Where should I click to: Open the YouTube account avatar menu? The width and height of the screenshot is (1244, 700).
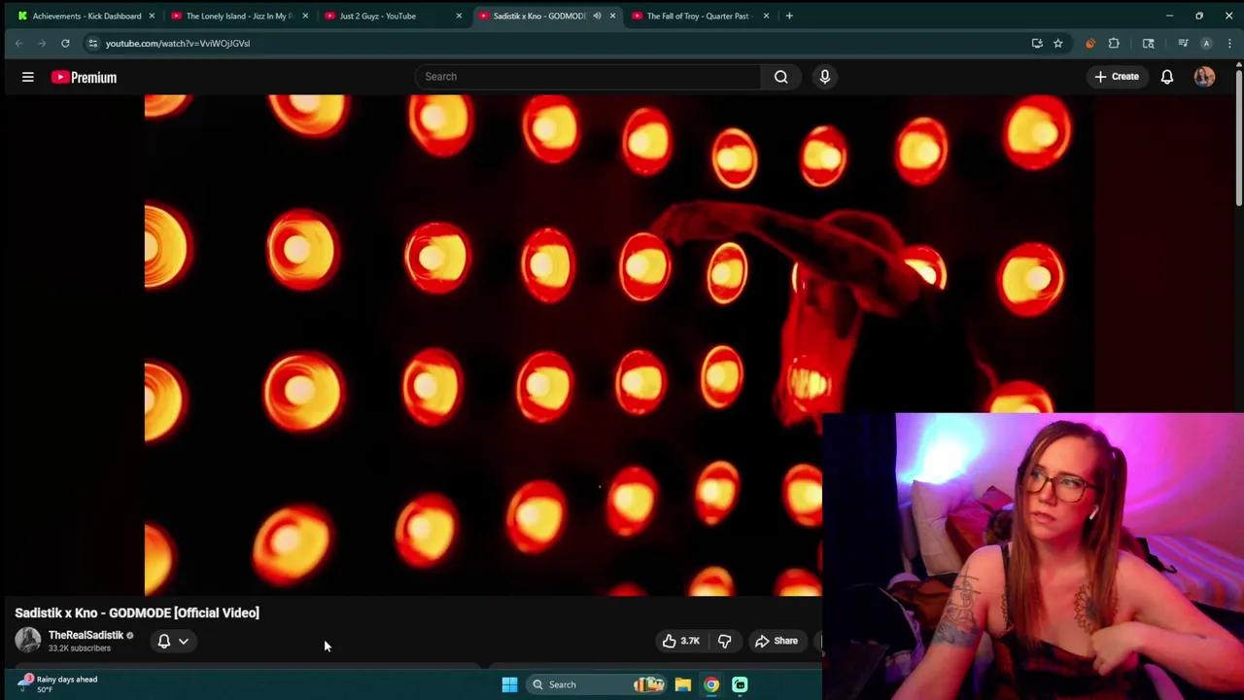[x=1204, y=77]
